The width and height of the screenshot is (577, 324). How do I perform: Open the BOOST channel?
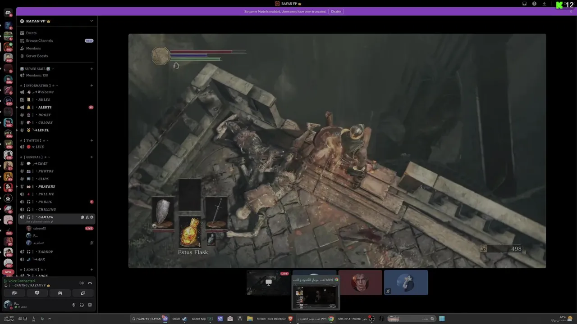pos(56,115)
